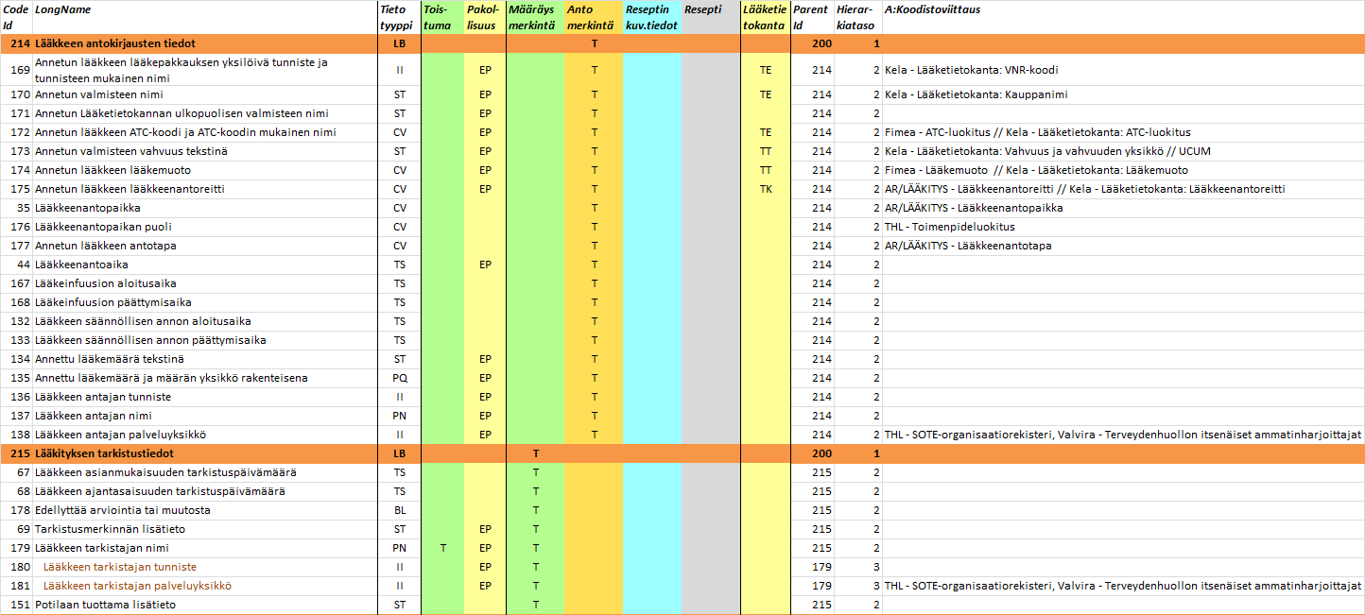The image size is (1365, 615).
Task: Select 'Annetun valmisteen vahvuus tekstinä' cell
Action: (205, 151)
